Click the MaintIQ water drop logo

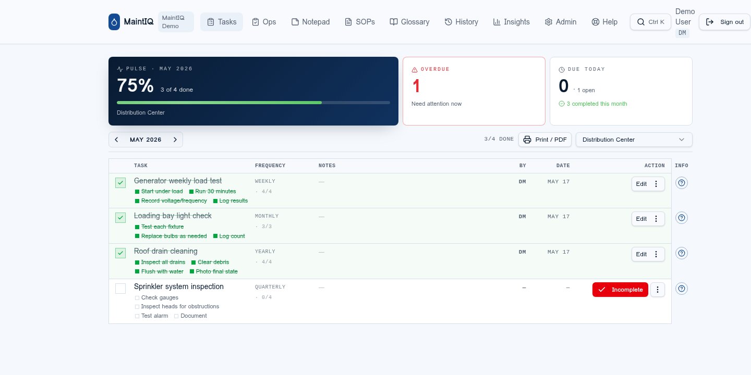click(x=114, y=22)
